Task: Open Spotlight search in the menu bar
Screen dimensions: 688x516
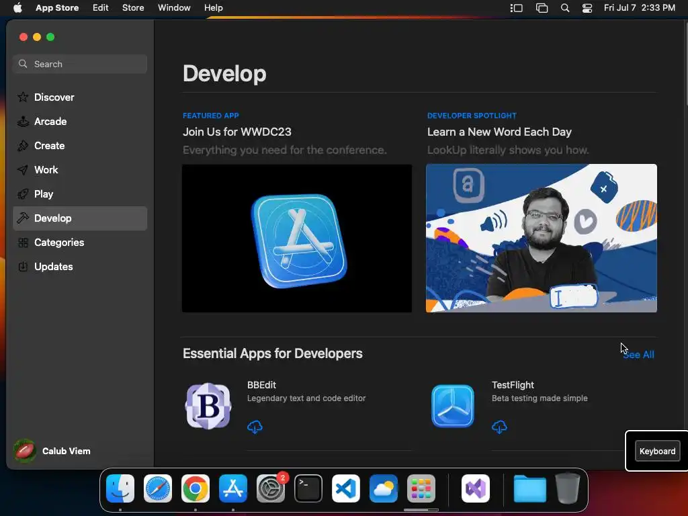Action: pyautogui.click(x=565, y=8)
